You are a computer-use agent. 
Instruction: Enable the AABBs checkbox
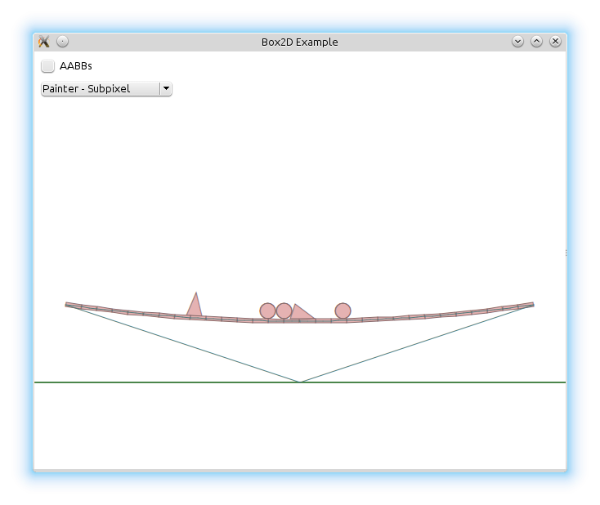48,65
